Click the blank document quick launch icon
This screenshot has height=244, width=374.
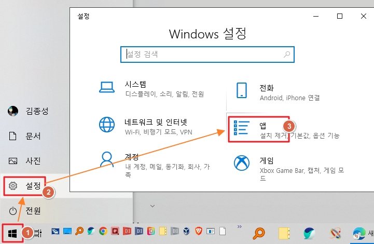click(223, 231)
